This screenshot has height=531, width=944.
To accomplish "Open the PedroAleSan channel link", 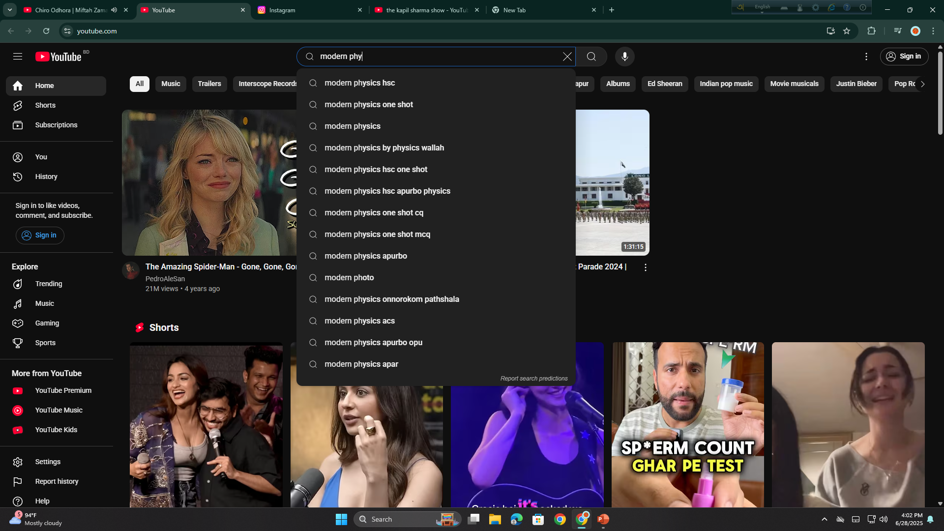I will pos(165,279).
